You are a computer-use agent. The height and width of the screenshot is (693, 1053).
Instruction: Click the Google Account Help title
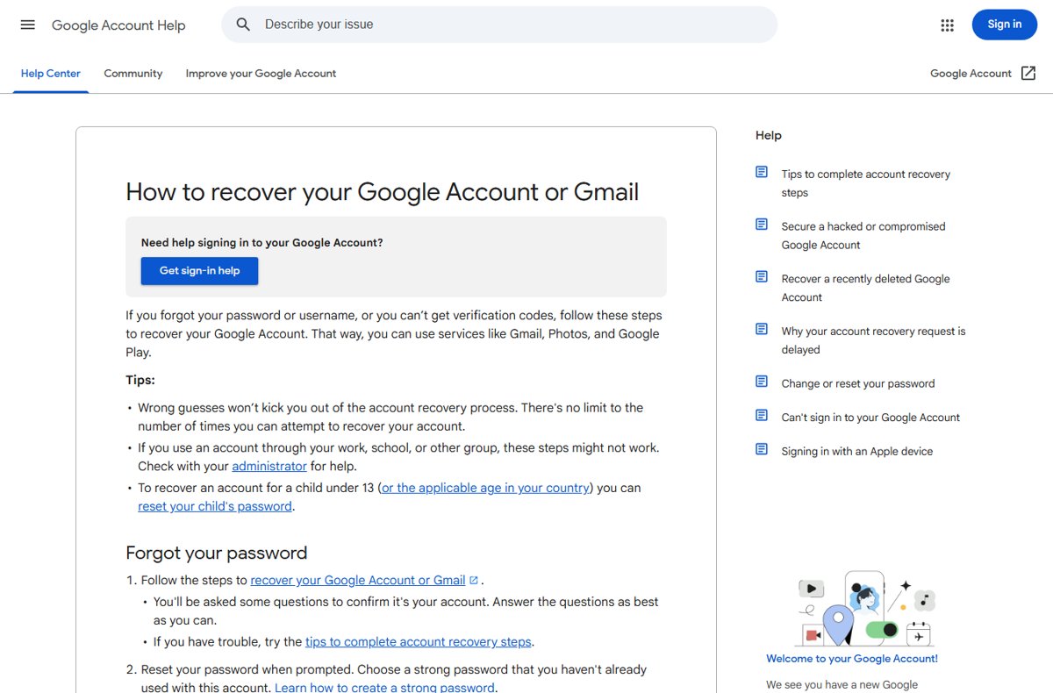[118, 25]
